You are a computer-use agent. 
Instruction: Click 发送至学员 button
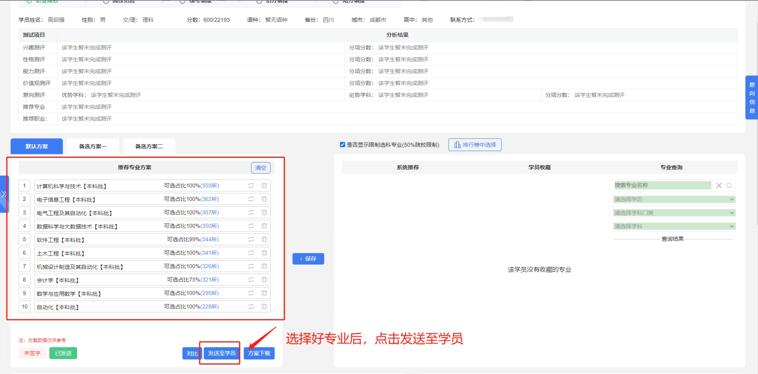click(222, 353)
